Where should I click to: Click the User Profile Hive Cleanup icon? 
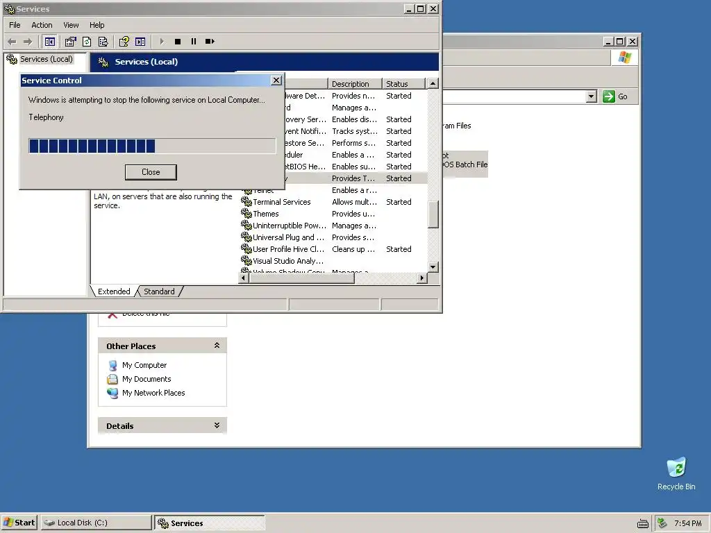tap(246, 248)
